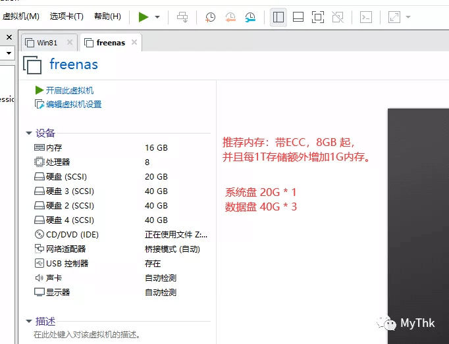Select the CD/DVD (IDE) device
This screenshot has width=449, height=344.
pos(122,234)
